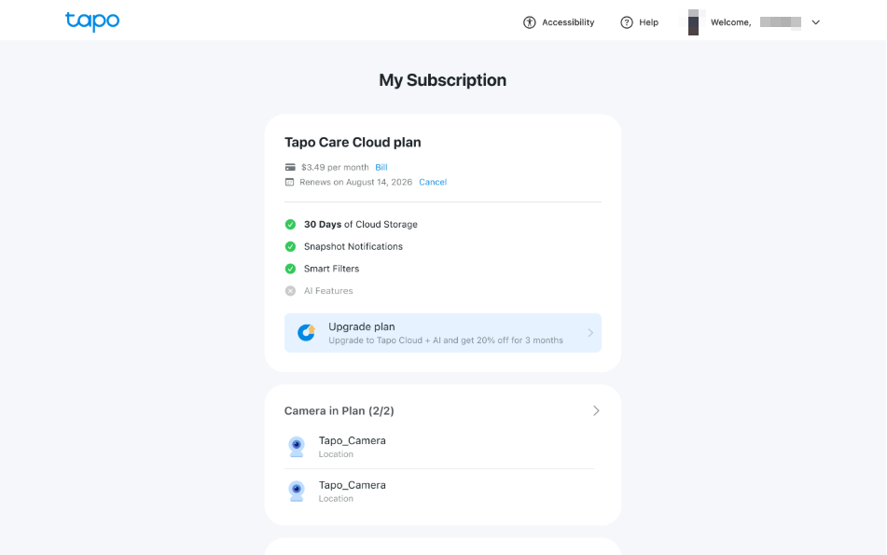Click the calendar renewal icon
This screenshot has height=555, width=887.
point(290,182)
